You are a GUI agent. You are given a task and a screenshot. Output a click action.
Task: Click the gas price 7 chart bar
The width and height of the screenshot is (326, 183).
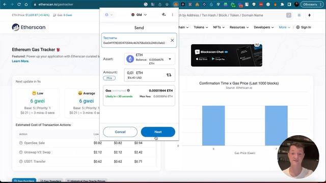click(276, 126)
